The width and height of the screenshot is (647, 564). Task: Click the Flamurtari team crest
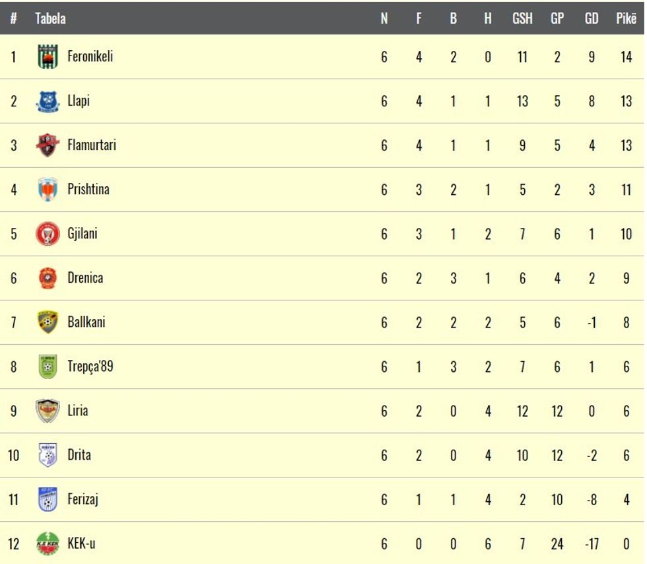pyautogui.click(x=48, y=145)
